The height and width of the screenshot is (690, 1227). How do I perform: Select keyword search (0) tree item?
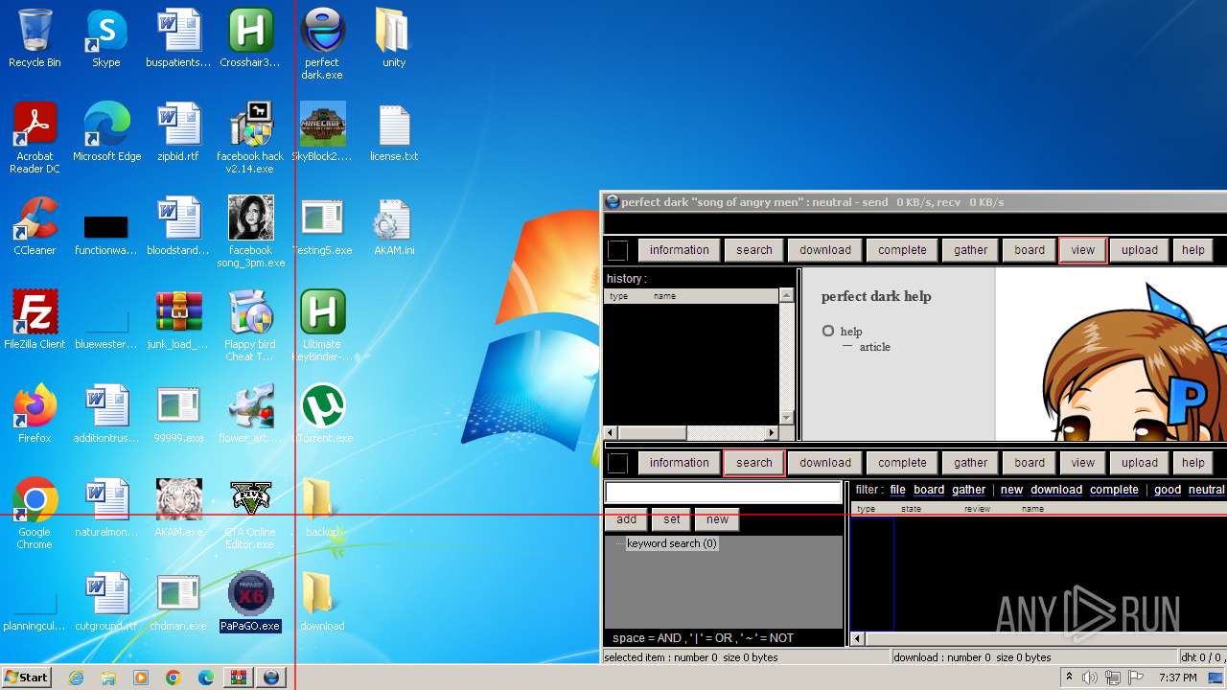(671, 543)
